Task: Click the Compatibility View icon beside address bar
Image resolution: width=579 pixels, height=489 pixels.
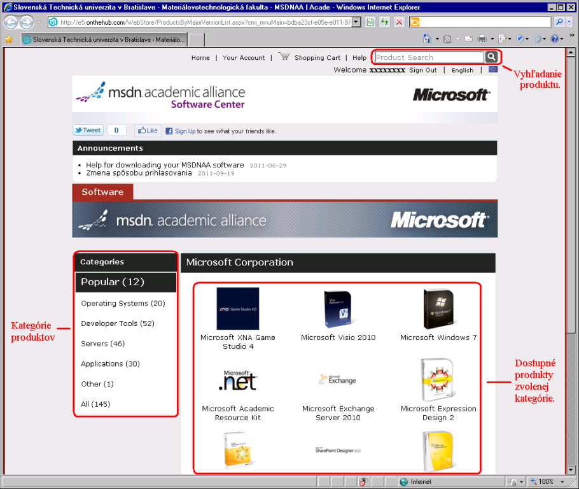Action: click(x=370, y=22)
